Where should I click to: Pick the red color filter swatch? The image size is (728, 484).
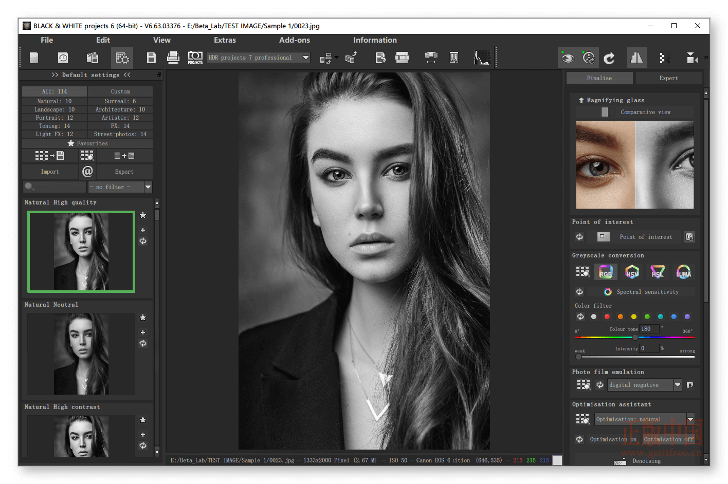click(x=607, y=317)
